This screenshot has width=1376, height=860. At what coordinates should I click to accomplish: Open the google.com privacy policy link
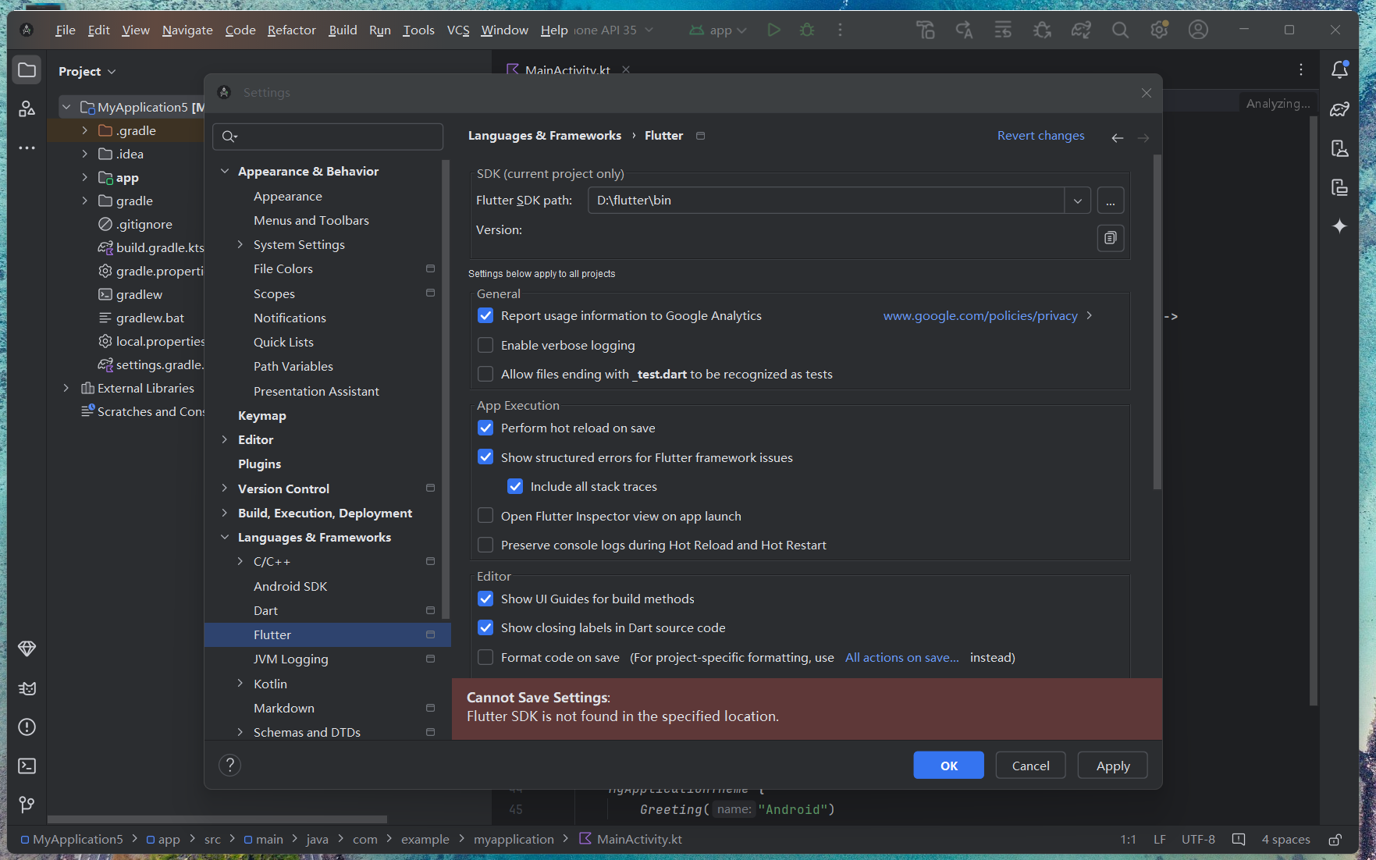pos(980,315)
